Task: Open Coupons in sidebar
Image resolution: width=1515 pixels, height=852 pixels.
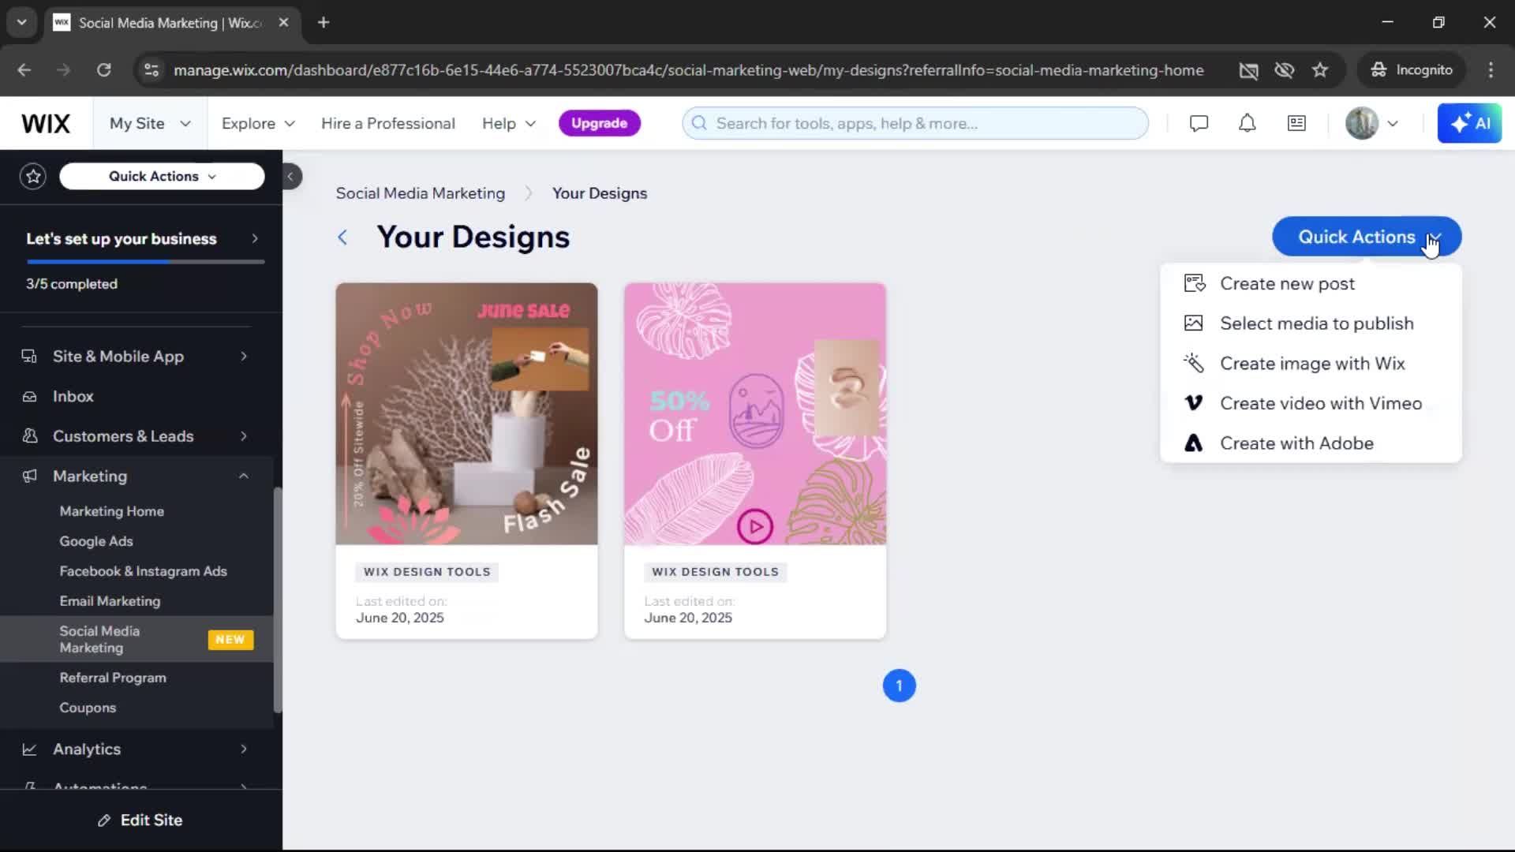Action: coord(88,708)
